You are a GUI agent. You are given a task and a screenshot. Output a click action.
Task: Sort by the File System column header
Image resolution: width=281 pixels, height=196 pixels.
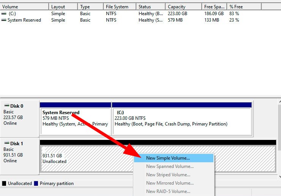120,7
